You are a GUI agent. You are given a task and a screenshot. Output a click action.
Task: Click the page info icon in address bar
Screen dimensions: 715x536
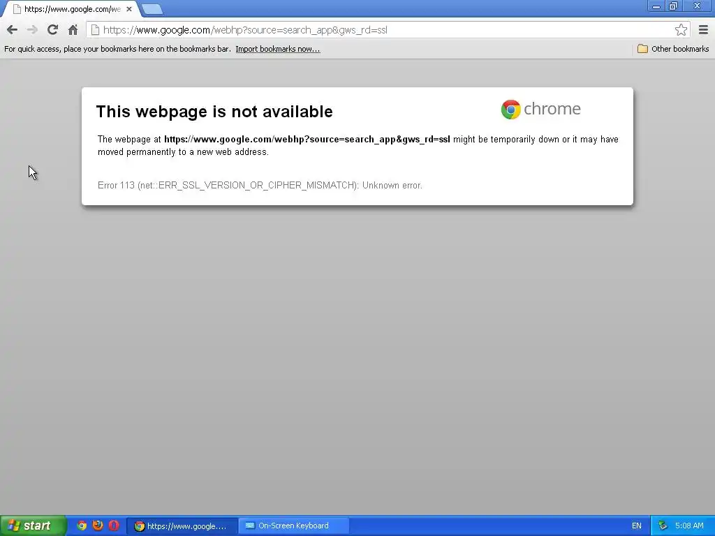click(x=95, y=30)
